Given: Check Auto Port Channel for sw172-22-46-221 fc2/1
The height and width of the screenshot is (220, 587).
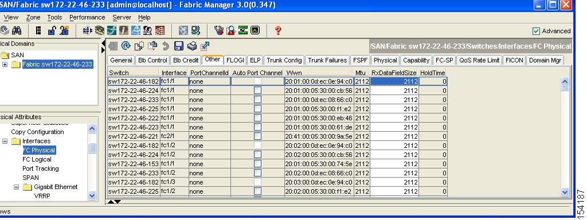Looking at the screenshot, I should point(257,136).
